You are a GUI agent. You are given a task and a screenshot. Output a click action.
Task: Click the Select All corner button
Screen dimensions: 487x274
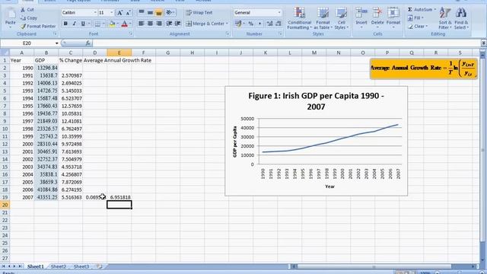click(x=5, y=53)
